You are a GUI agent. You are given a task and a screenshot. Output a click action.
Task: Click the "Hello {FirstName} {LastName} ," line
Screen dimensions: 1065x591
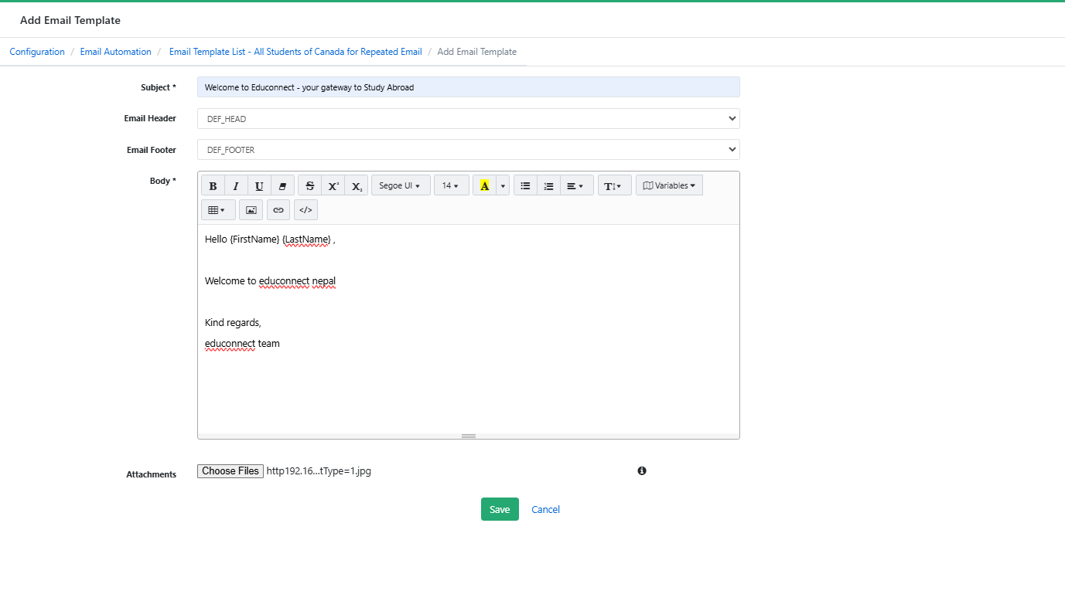coord(270,239)
